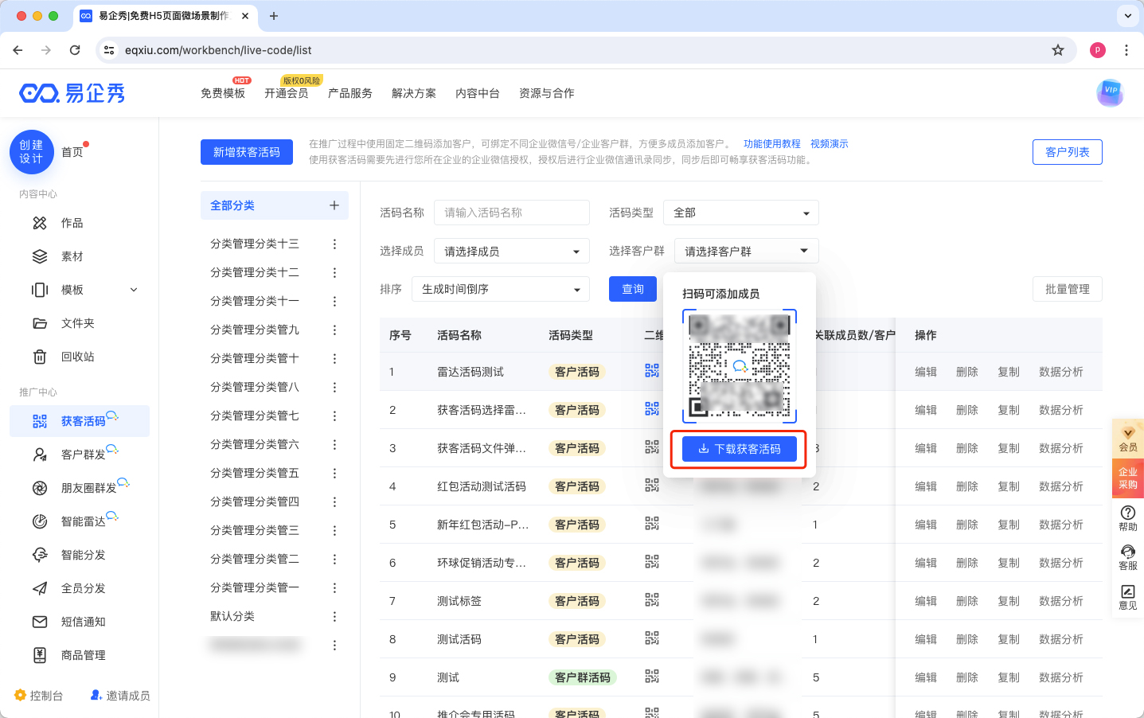Screen dimensions: 1144x718
Task: Click 下载获客活码 button
Action: pos(740,449)
